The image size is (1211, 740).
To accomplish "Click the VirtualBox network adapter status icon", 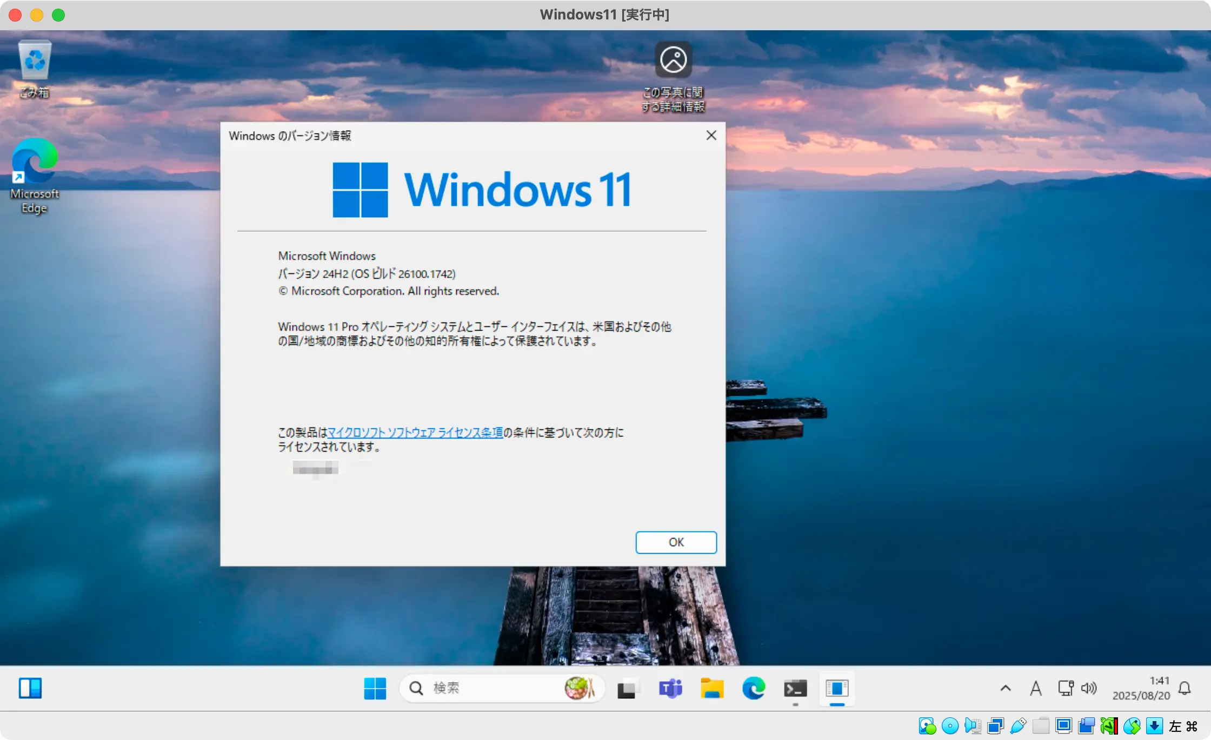I will coord(995,726).
